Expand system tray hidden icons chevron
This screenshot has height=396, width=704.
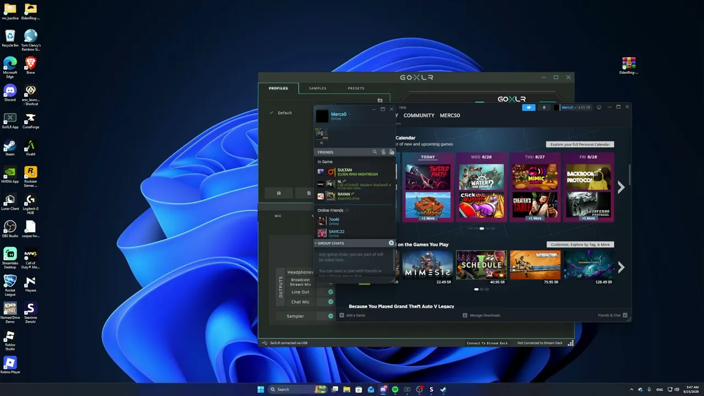(x=631, y=389)
